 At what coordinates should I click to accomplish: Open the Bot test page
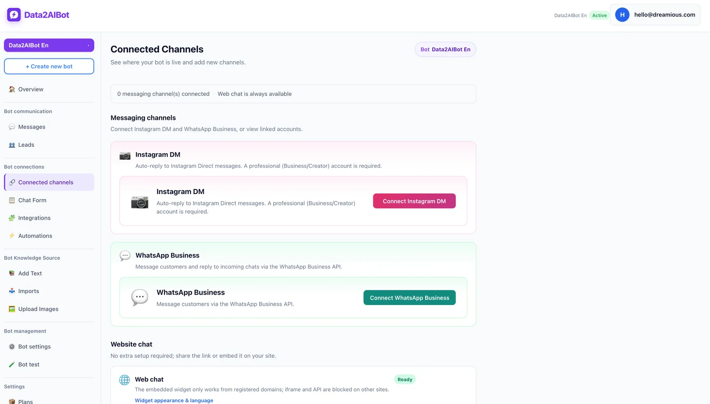click(x=49, y=364)
